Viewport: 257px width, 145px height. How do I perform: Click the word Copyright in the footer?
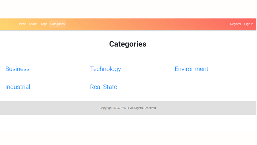[x=106, y=108]
